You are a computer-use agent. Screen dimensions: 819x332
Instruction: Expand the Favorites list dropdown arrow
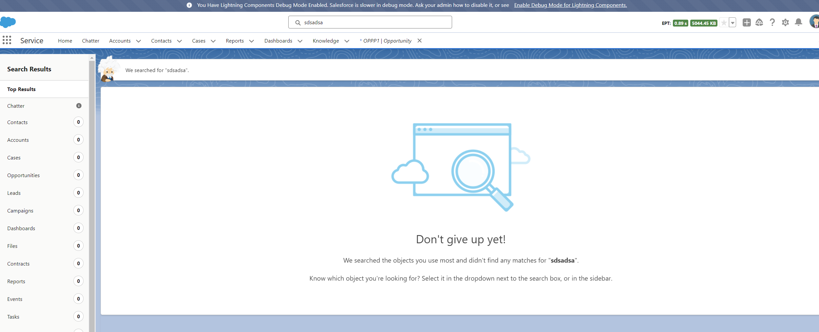[733, 23]
